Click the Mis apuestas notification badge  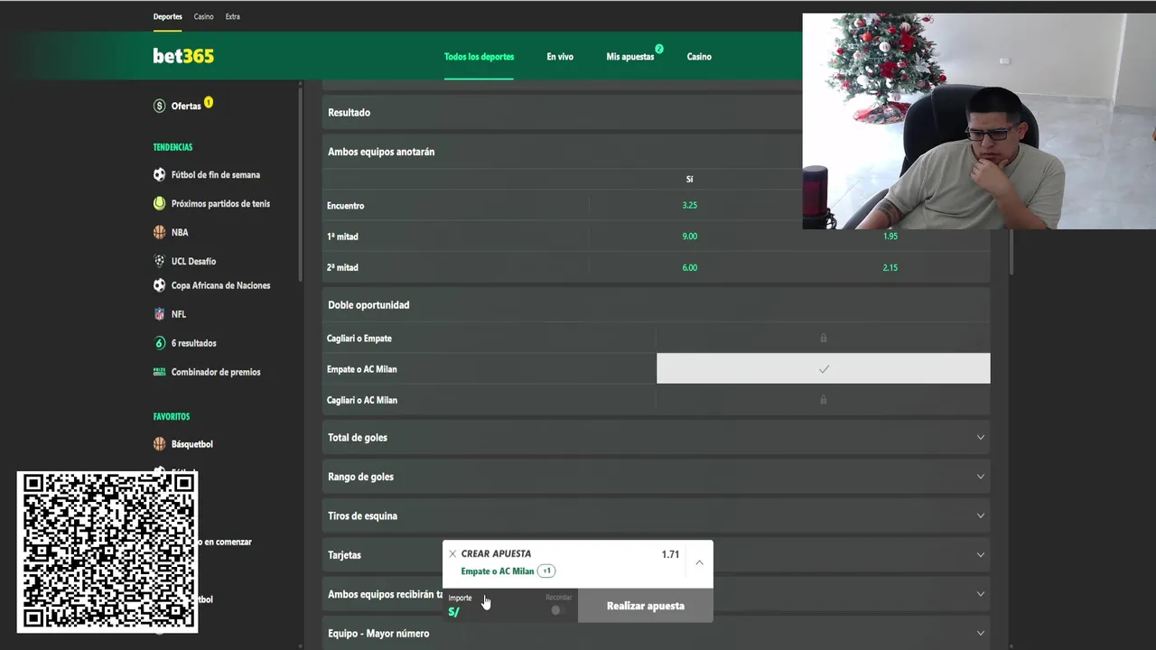(659, 49)
